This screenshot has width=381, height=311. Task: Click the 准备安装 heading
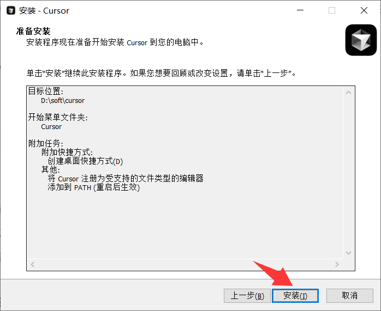33,31
